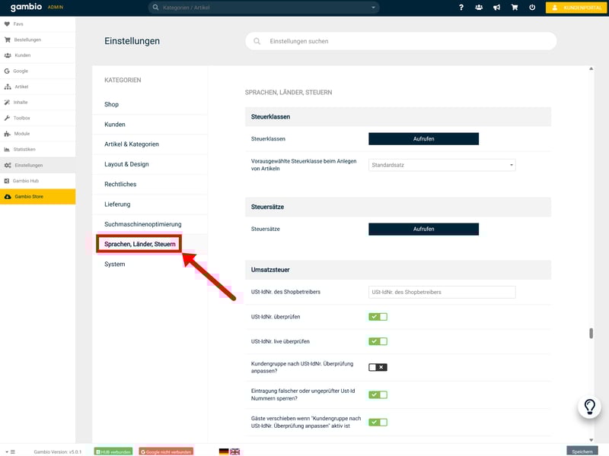The image size is (609, 456).
Task: Click the users group icon in header
Action: point(479,8)
